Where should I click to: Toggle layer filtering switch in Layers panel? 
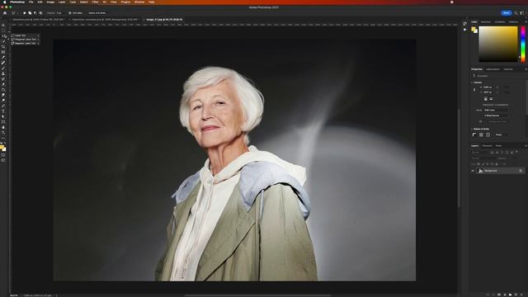pos(516,152)
